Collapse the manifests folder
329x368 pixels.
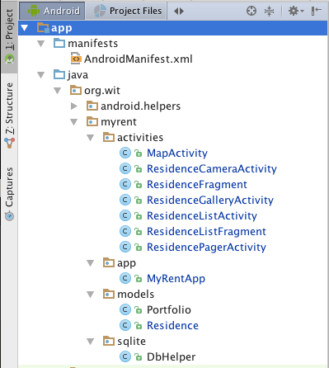(x=41, y=44)
